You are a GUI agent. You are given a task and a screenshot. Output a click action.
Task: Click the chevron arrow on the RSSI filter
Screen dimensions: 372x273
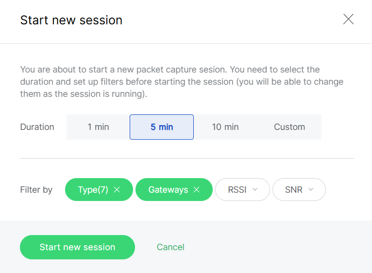[254, 189]
